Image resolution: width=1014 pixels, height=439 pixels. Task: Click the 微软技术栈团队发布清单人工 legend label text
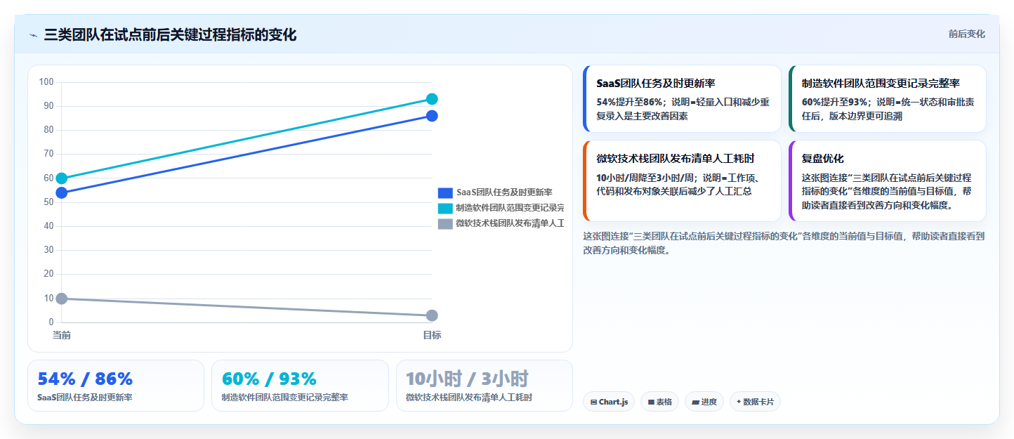[511, 223]
